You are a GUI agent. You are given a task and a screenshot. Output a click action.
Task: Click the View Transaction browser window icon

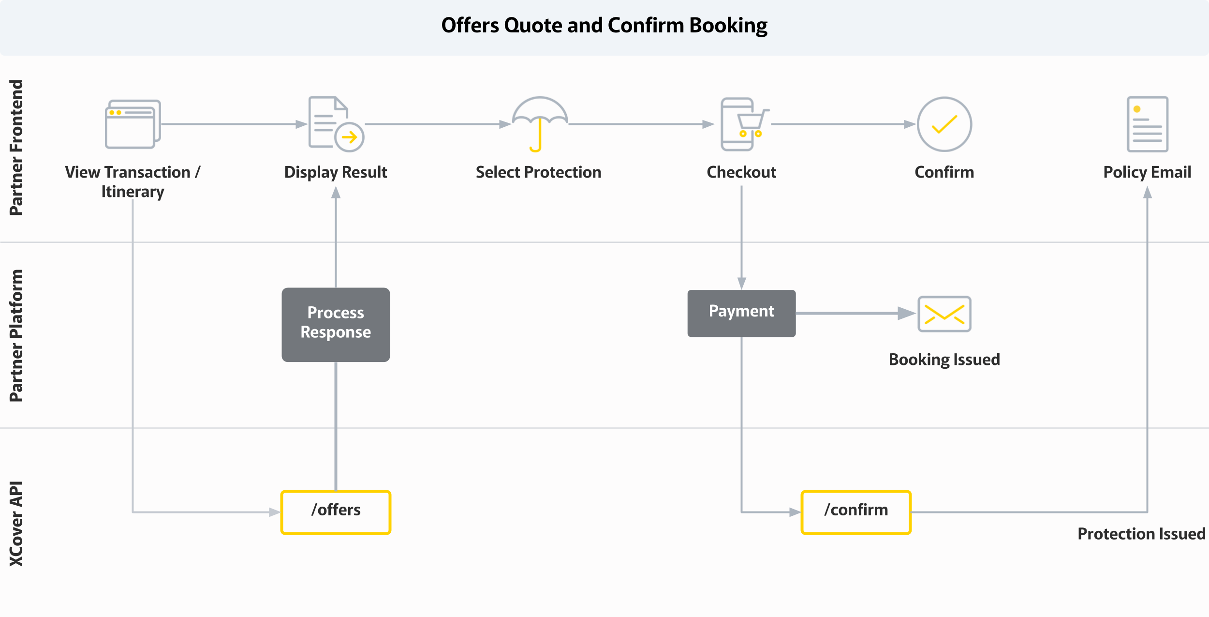point(133,124)
